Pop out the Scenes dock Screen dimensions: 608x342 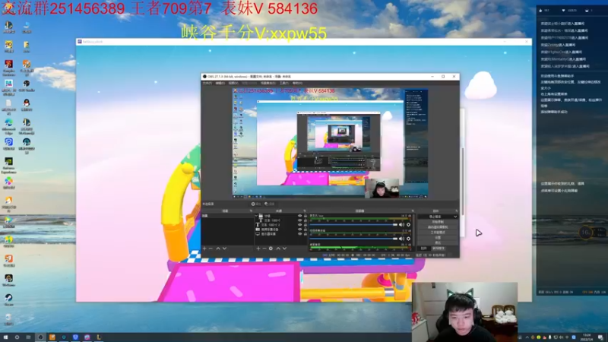coord(251,211)
